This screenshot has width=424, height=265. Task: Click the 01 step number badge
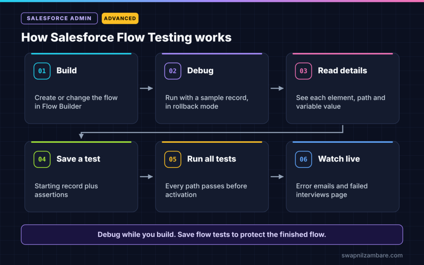click(42, 71)
